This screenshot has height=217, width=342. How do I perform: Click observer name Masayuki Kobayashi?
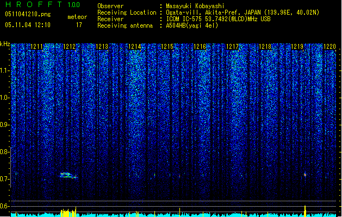(195, 6)
